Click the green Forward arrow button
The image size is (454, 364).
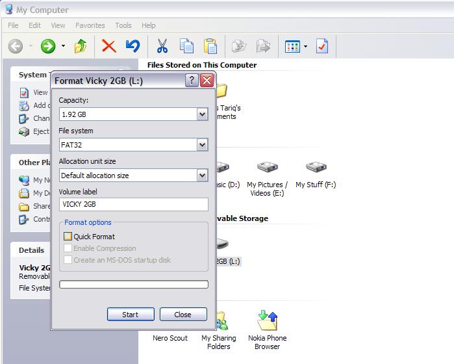pyautogui.click(x=48, y=46)
